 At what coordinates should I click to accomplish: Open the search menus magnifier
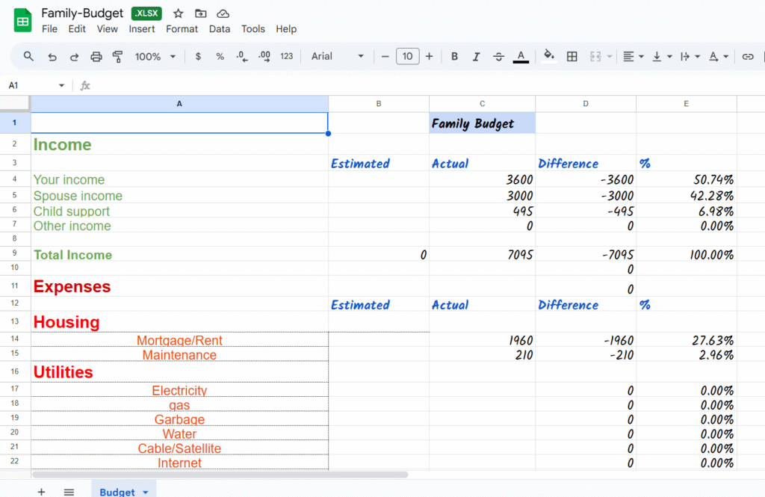click(x=29, y=57)
